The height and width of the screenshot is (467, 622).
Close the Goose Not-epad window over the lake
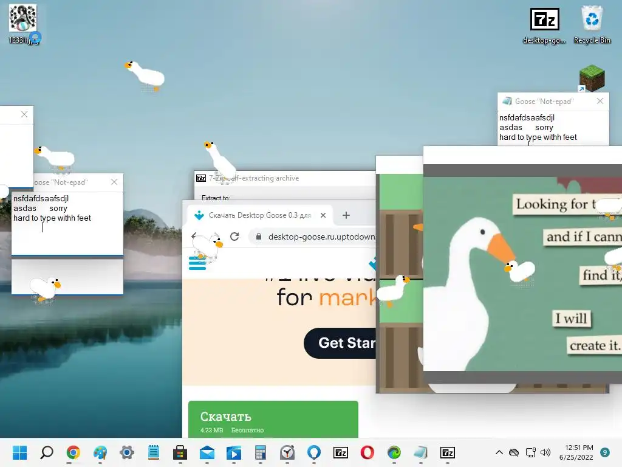114,182
